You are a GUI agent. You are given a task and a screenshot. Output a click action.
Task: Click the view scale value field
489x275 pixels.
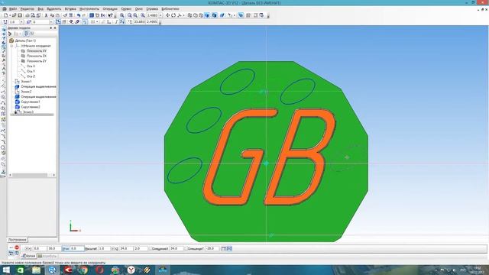[153, 15]
